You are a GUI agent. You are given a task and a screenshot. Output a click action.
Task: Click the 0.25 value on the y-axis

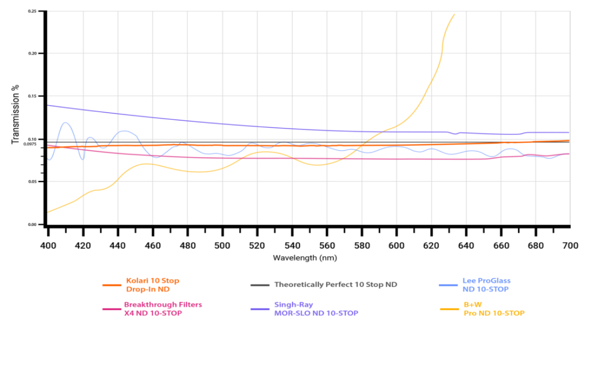click(x=32, y=11)
